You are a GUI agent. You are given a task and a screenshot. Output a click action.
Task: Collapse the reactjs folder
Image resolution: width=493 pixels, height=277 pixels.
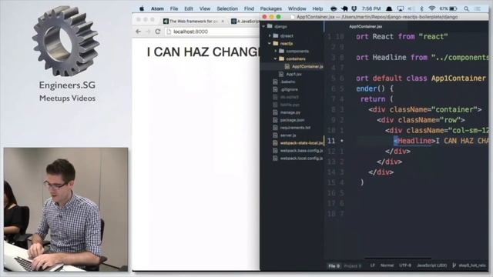tap(270, 43)
